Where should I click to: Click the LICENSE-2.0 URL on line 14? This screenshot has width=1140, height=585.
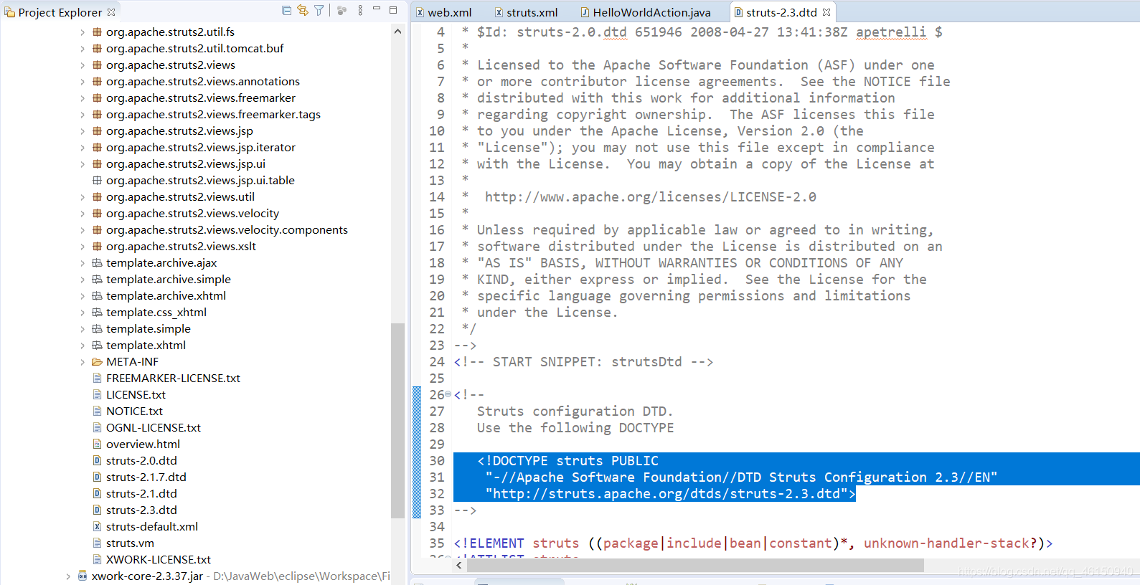(x=650, y=196)
